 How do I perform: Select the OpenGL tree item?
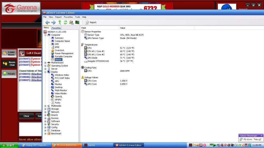(x=58, y=97)
